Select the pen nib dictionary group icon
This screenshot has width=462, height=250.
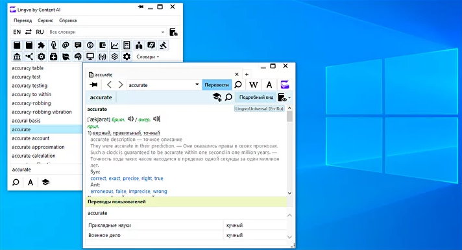54,45
